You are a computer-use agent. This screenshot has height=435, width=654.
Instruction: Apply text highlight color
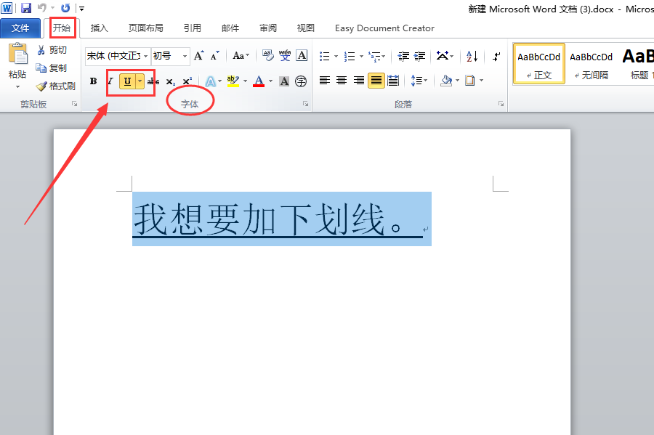pos(233,81)
